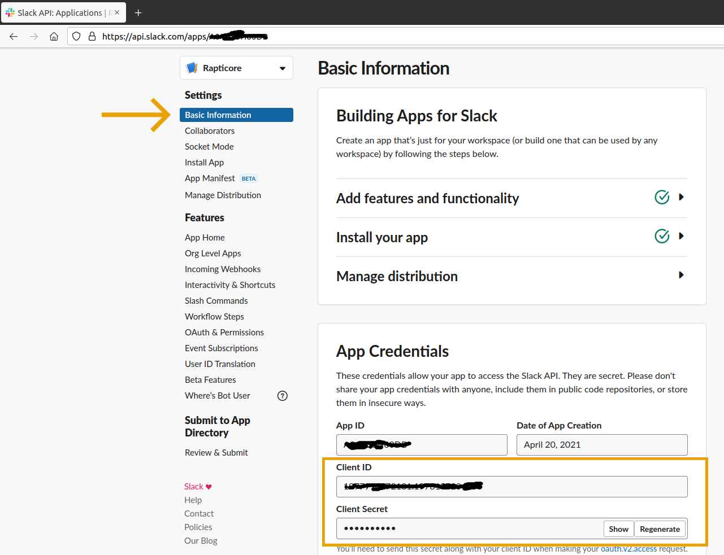This screenshot has width=724, height=555.
Task: Regenerate the Client Secret
Action: [x=660, y=529]
